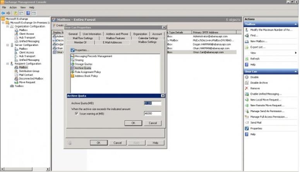Switch to the Member Of tab
The height and width of the screenshot is (172, 300).
[x=81, y=43]
